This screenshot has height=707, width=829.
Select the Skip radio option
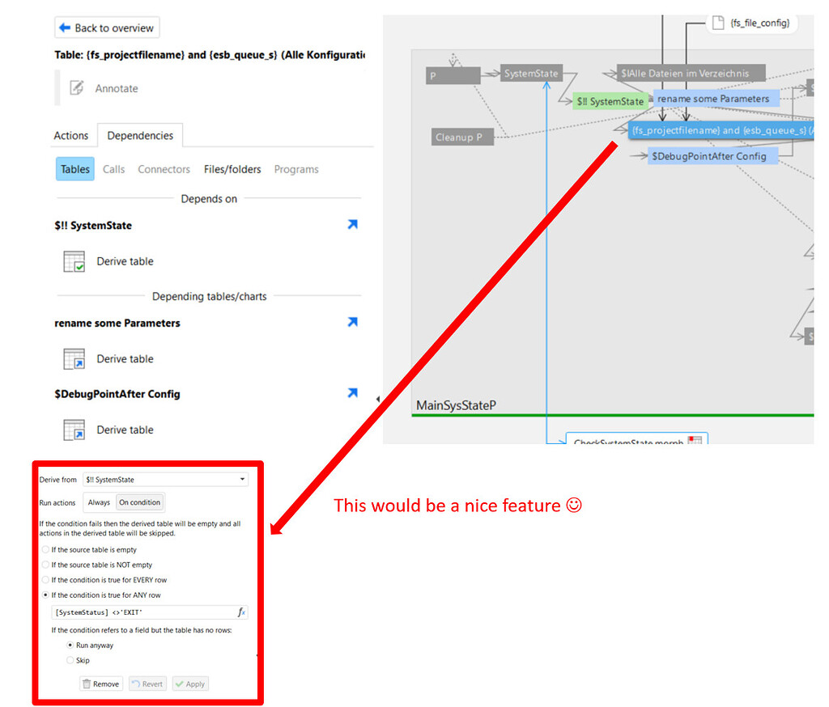click(70, 660)
